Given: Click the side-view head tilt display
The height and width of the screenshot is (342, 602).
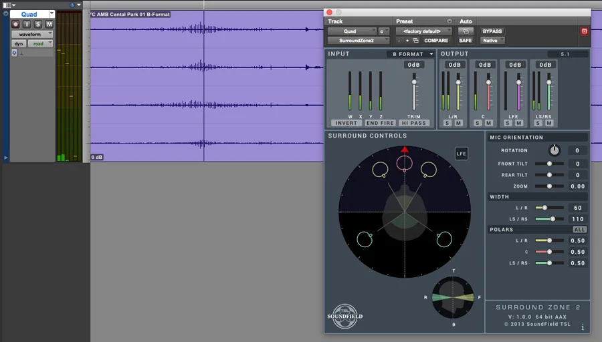Looking at the screenshot, I should point(453,297).
